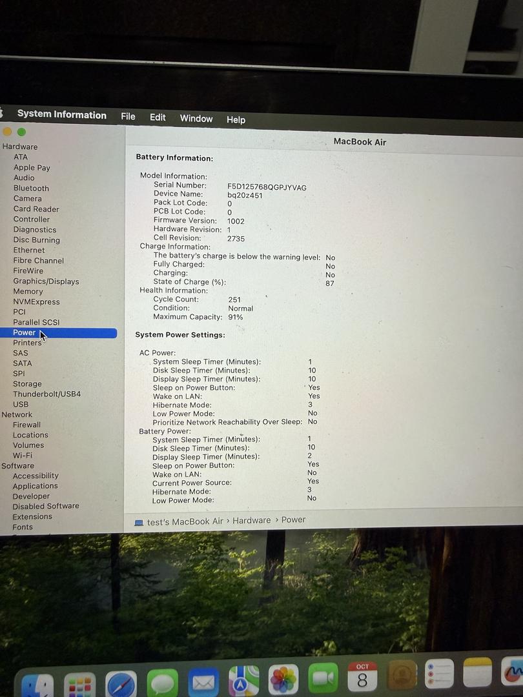This screenshot has width=523, height=697.
Task: Click the computer icon in path bar
Action: 139,523
